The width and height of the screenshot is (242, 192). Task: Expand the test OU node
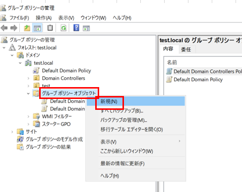pos(28,86)
